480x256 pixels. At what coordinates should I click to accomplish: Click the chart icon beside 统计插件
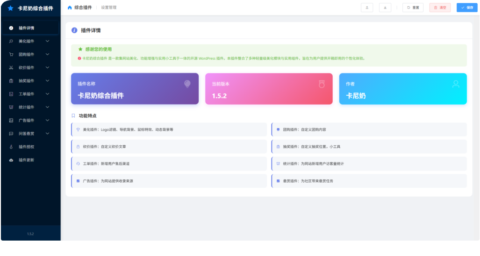[x=11, y=107]
